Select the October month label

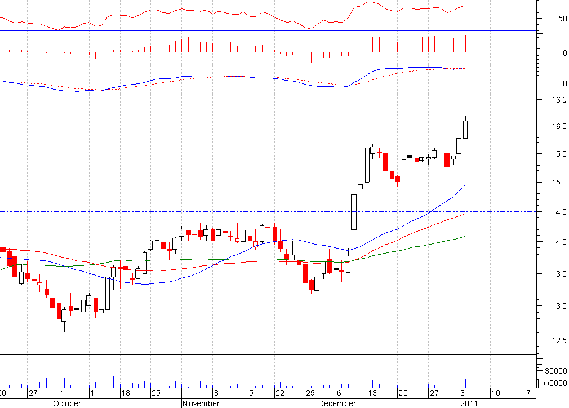coord(67,403)
